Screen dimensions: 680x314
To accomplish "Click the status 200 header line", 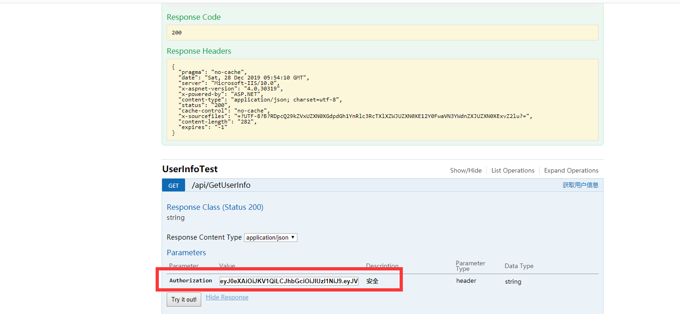I will [x=204, y=105].
